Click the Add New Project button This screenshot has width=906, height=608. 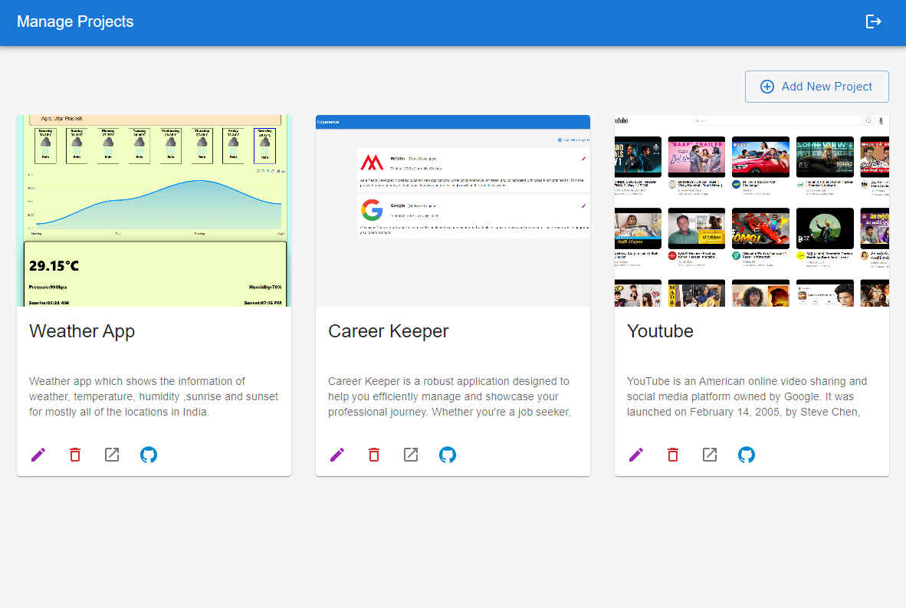coord(816,87)
